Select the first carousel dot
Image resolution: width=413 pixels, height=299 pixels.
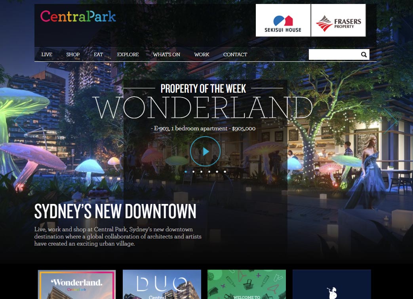(x=186, y=171)
